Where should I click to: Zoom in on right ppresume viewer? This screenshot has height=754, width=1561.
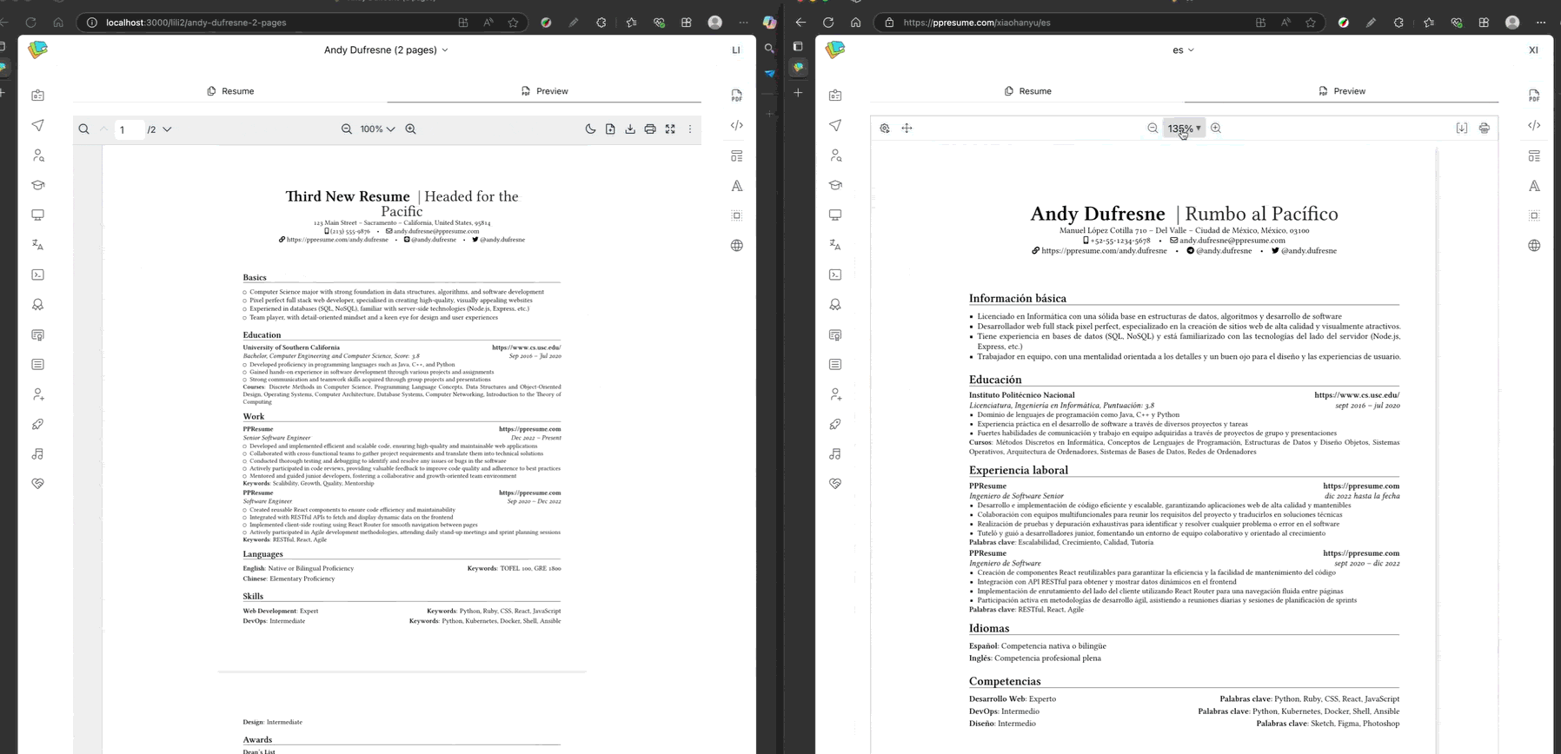(1216, 128)
